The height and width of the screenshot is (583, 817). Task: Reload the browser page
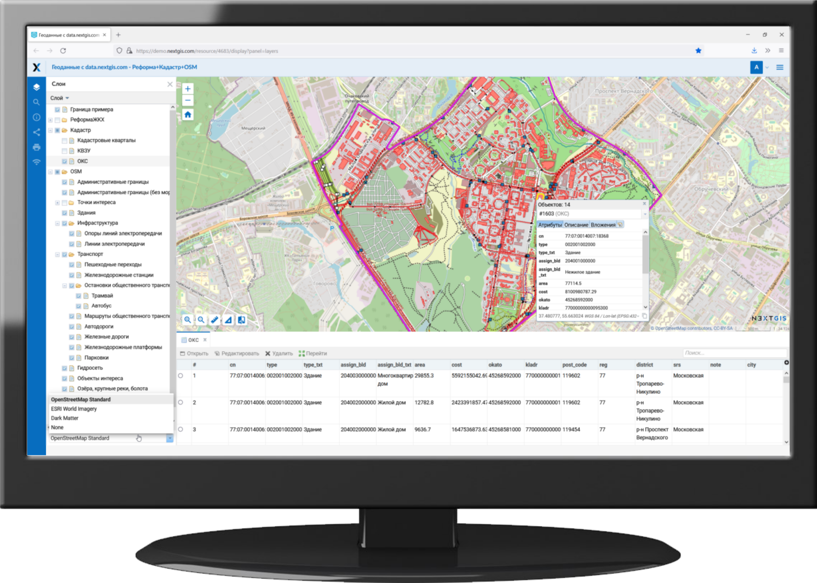click(63, 51)
